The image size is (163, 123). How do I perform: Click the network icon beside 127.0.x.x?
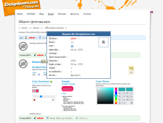pos(77,118)
